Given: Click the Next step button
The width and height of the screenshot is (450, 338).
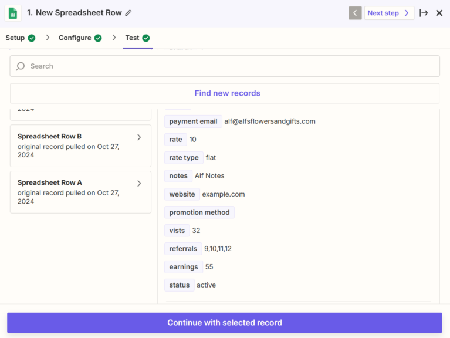Looking at the screenshot, I should [389, 13].
